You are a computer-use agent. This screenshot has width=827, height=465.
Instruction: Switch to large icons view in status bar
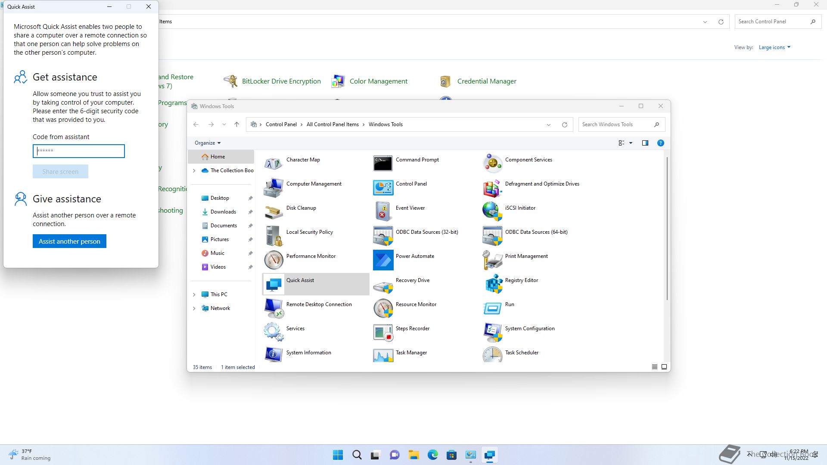[x=664, y=367]
